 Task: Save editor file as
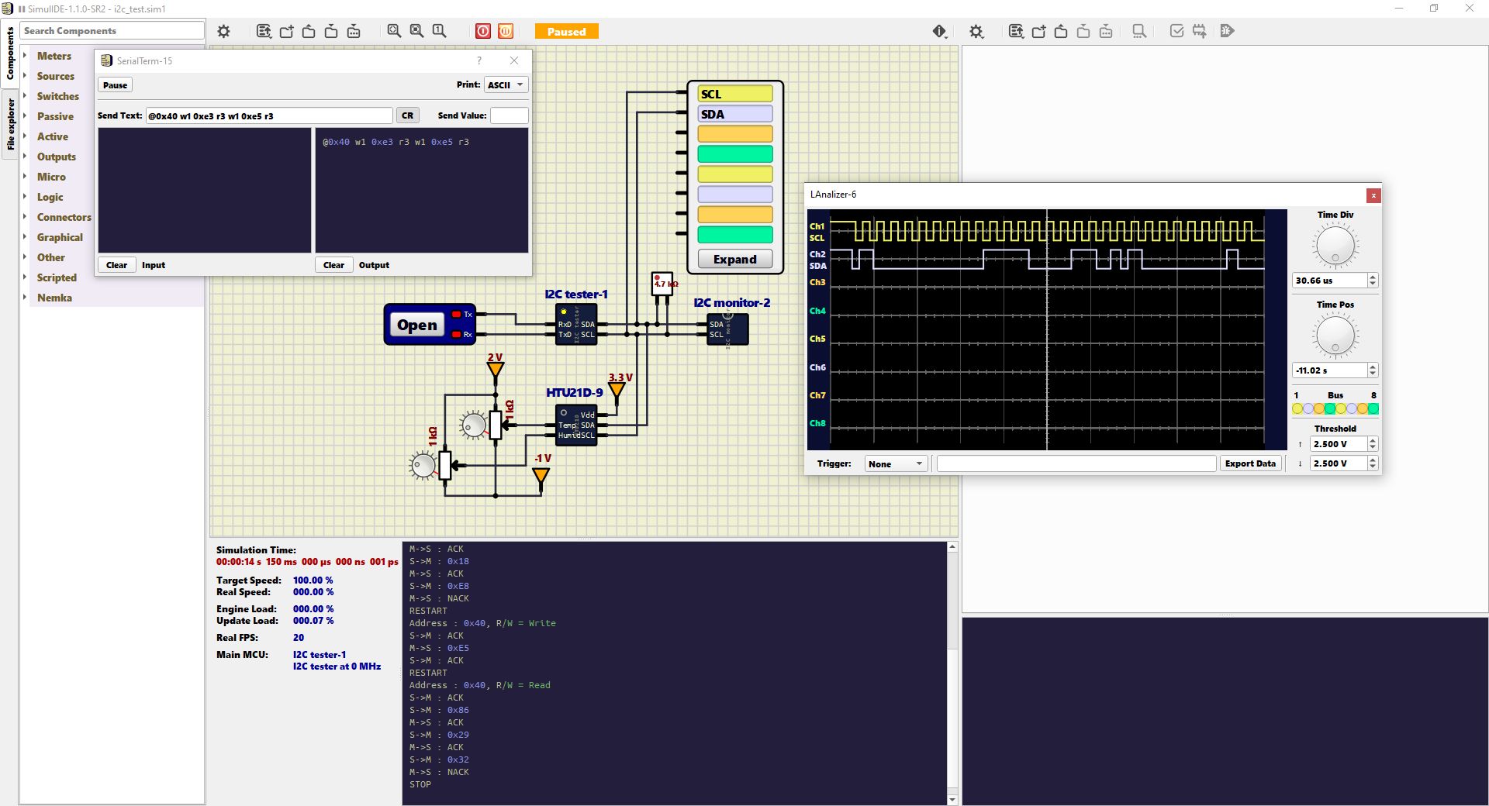click(x=1106, y=31)
